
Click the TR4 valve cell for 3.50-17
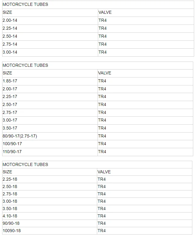145,128
